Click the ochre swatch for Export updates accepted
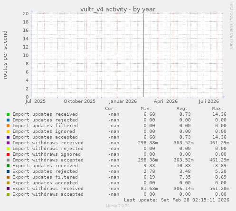The image size is (236, 211). pos(8,183)
